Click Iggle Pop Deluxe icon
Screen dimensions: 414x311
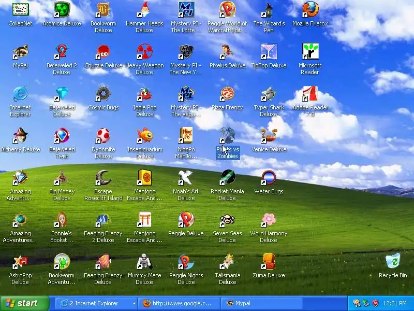[144, 93]
